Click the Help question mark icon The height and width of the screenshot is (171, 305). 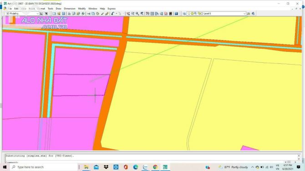pyautogui.click(x=176, y=14)
